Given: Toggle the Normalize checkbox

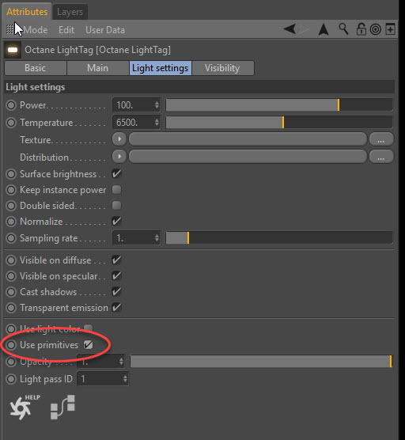Looking at the screenshot, I should (116, 221).
